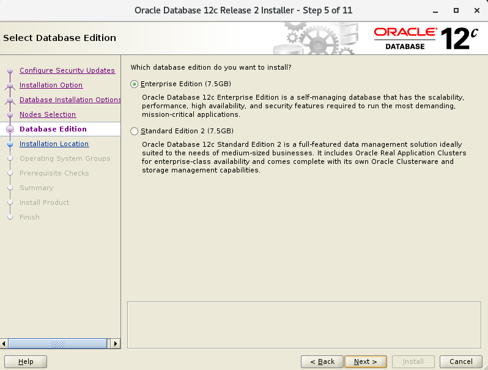Open the Nodes Selection step
This screenshot has height=370, width=488.
(x=48, y=114)
